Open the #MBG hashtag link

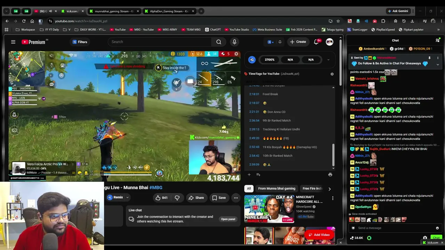click(156, 188)
